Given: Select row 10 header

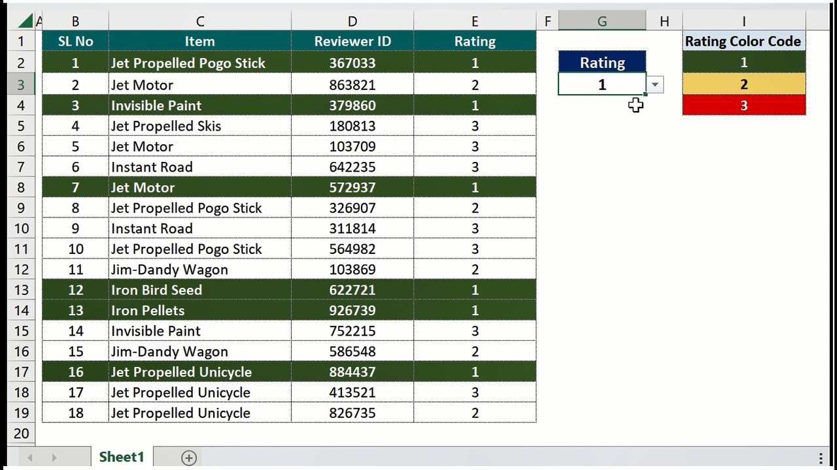Looking at the screenshot, I should coord(21,228).
